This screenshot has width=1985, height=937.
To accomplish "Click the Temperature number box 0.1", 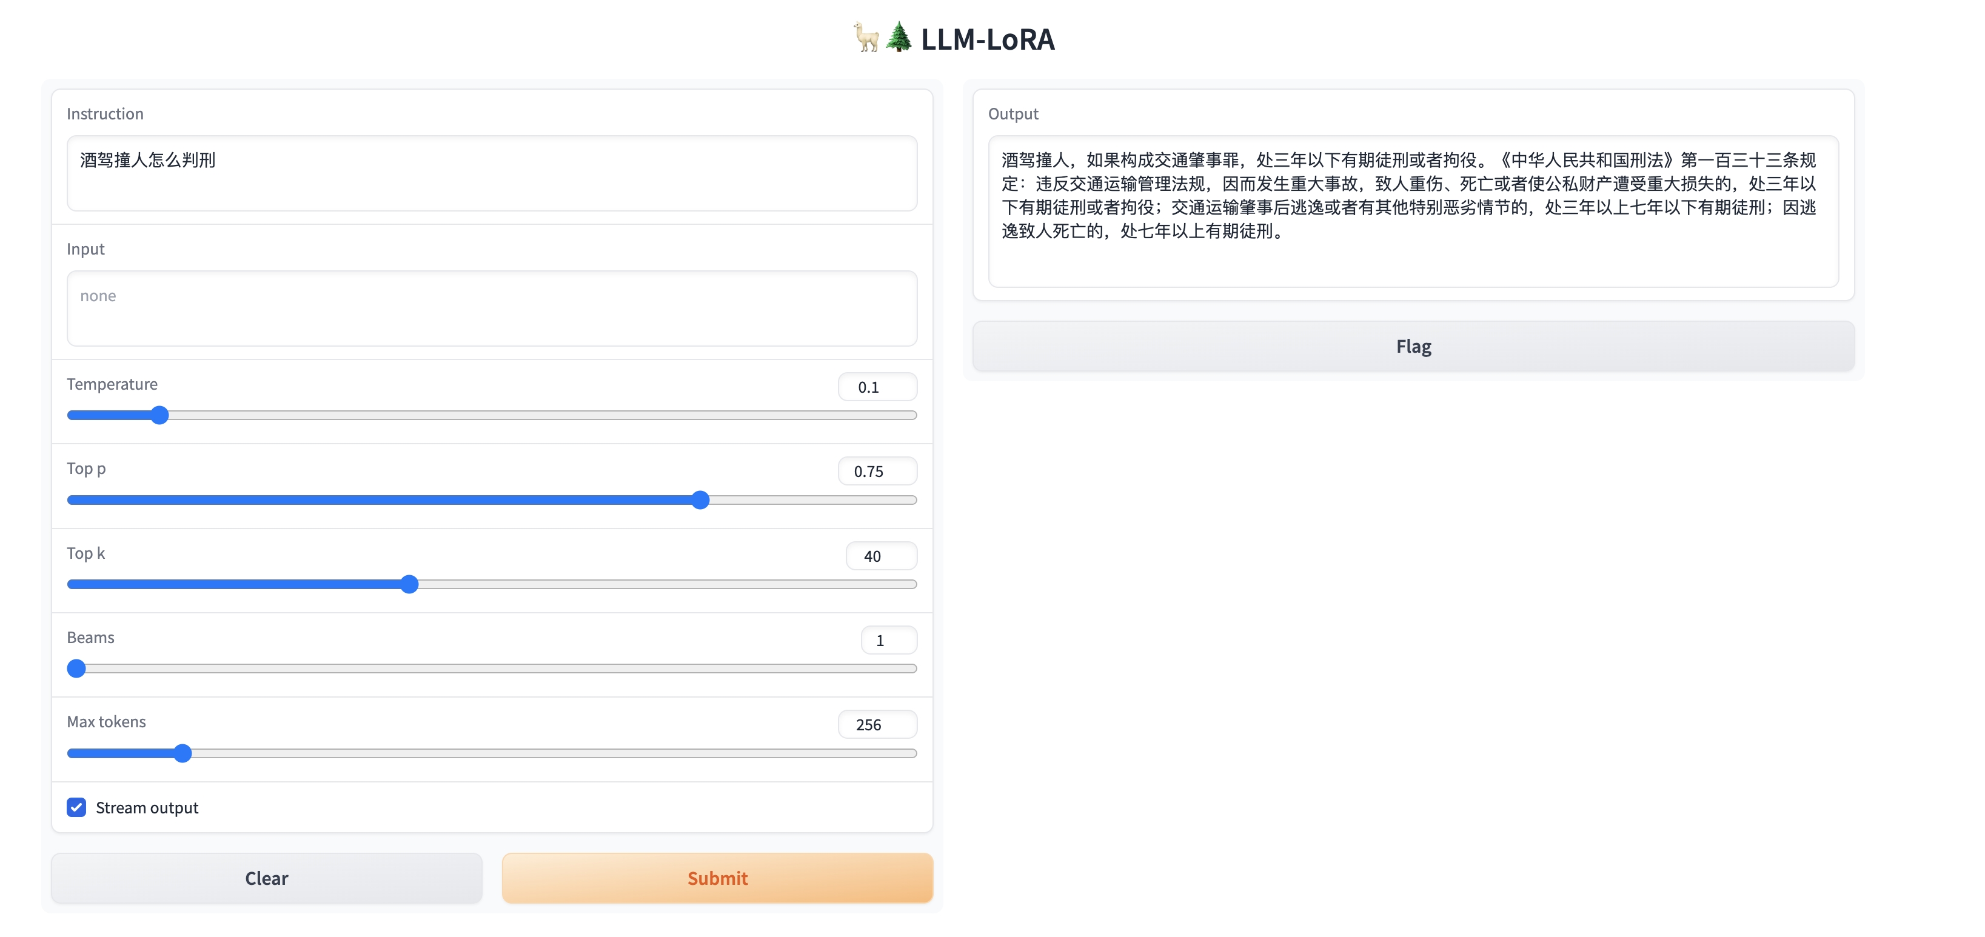I will point(877,387).
